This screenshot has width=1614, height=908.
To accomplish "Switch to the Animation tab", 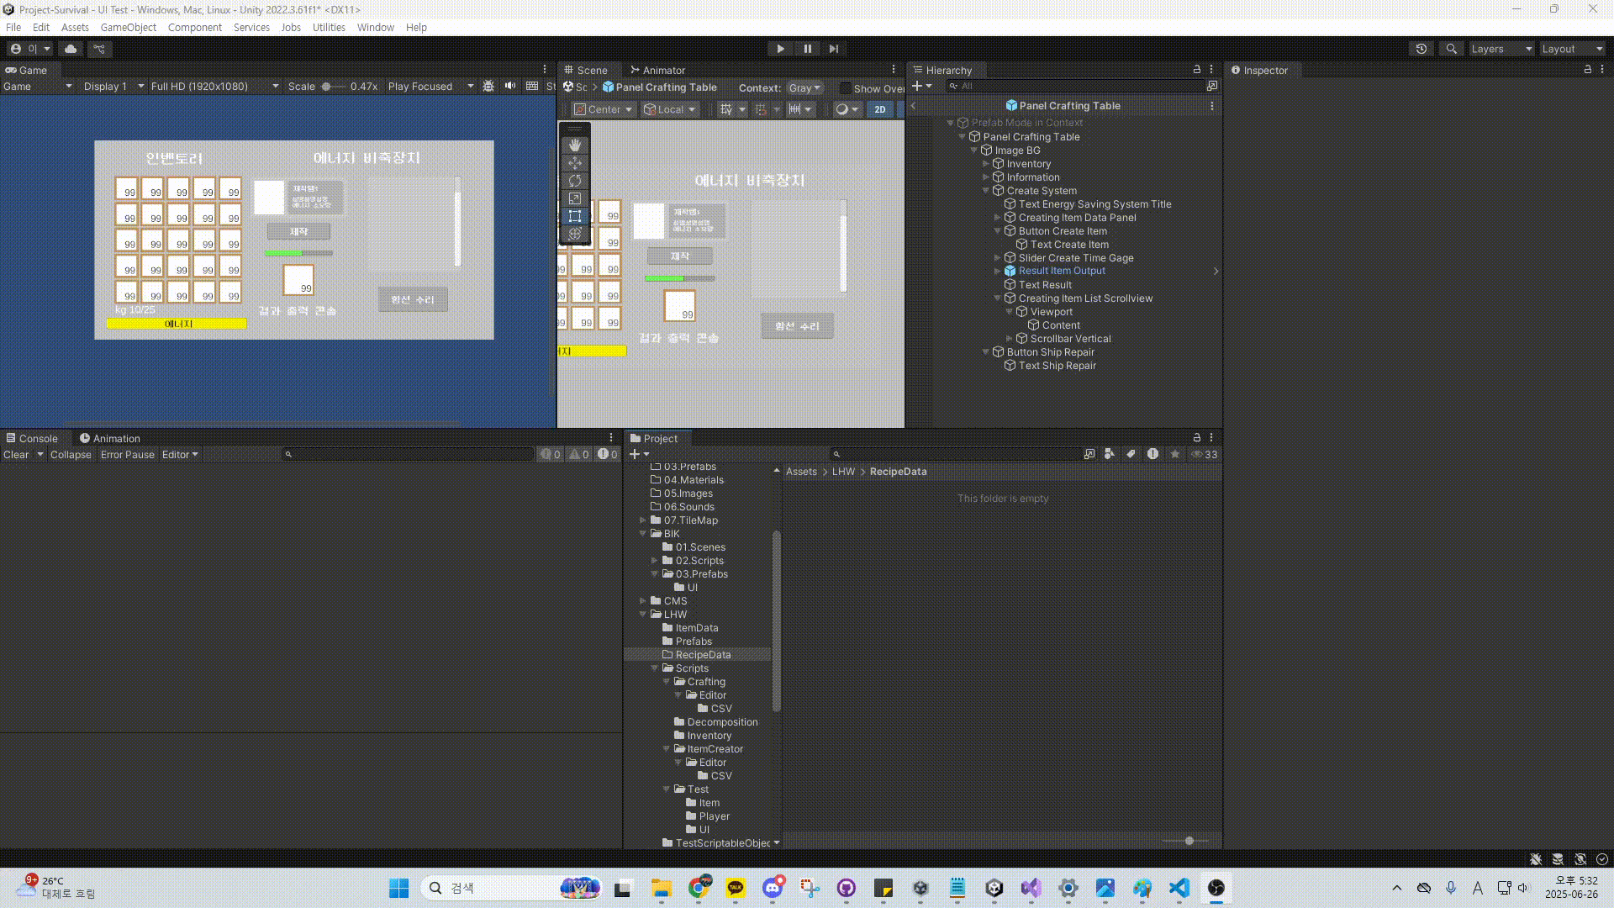I will 109,438.
